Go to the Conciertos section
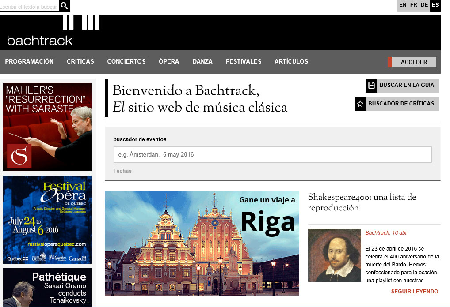 point(126,61)
